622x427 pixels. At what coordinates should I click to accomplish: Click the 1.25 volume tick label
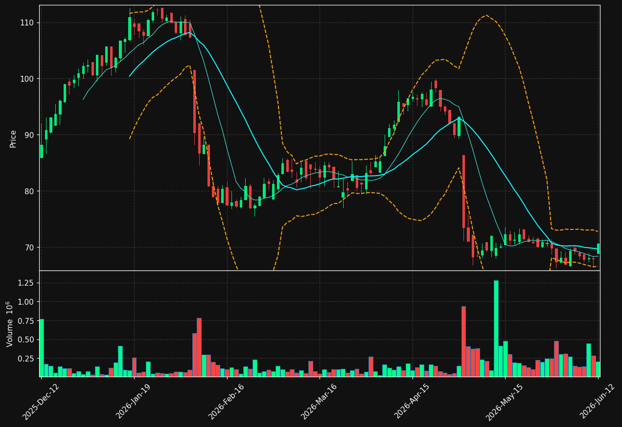[25, 283]
